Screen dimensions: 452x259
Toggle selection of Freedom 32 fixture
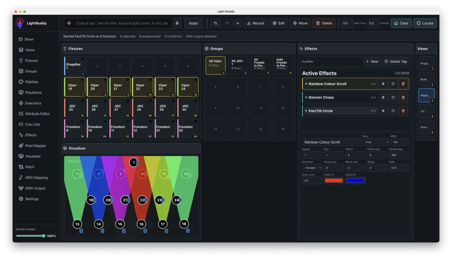point(188,129)
